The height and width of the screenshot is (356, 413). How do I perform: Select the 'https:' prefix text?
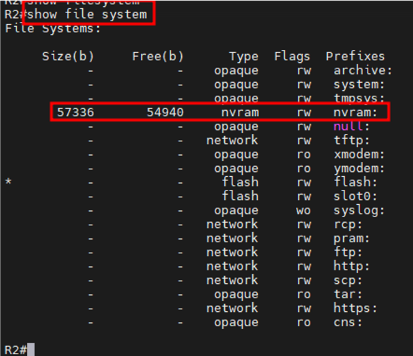tap(356, 309)
